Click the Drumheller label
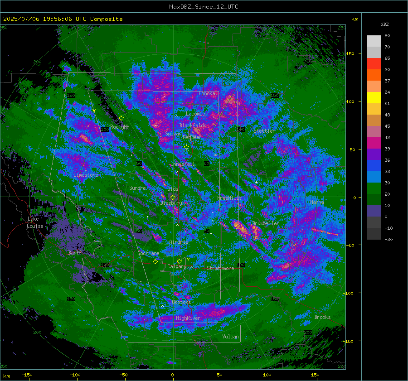 265,223
